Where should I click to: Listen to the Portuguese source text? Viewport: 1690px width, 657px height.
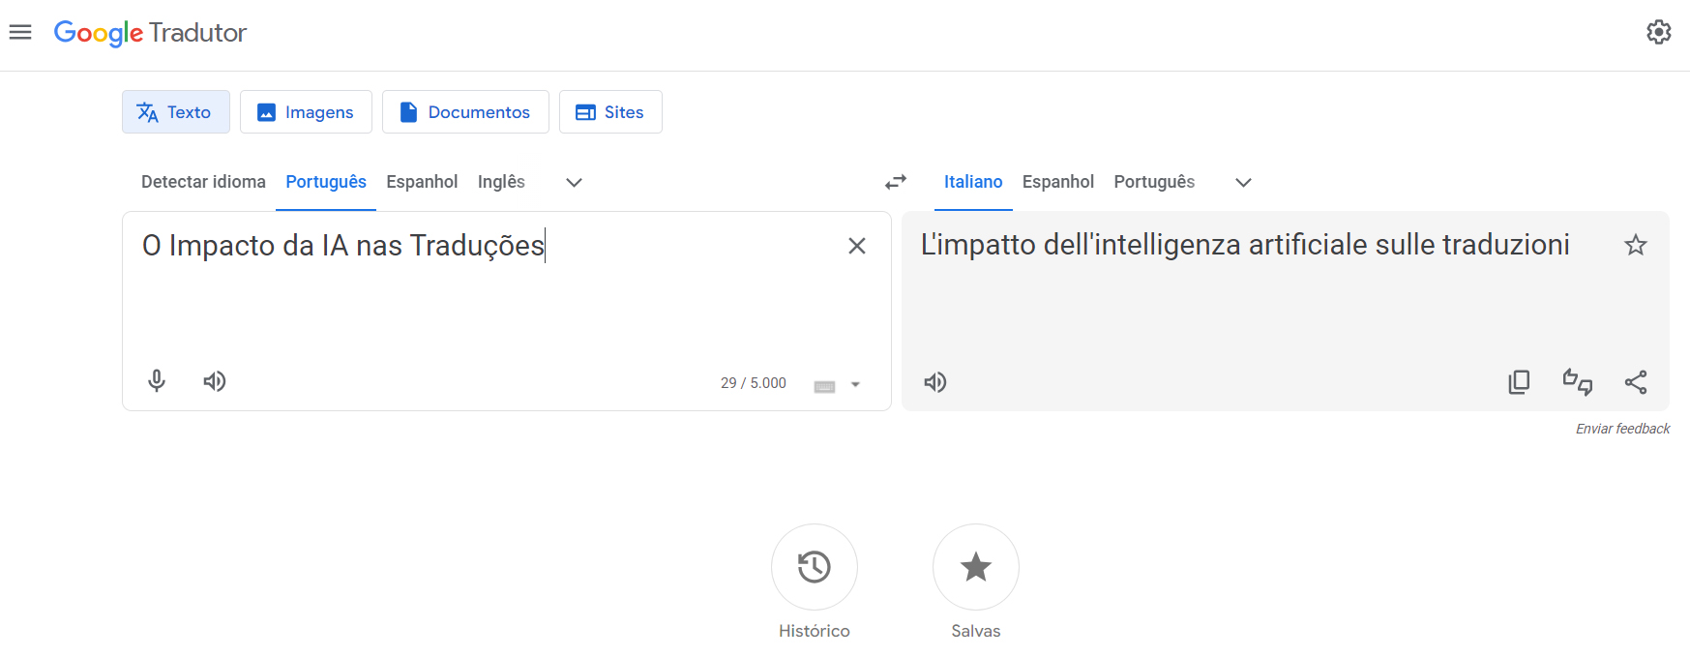click(x=215, y=381)
